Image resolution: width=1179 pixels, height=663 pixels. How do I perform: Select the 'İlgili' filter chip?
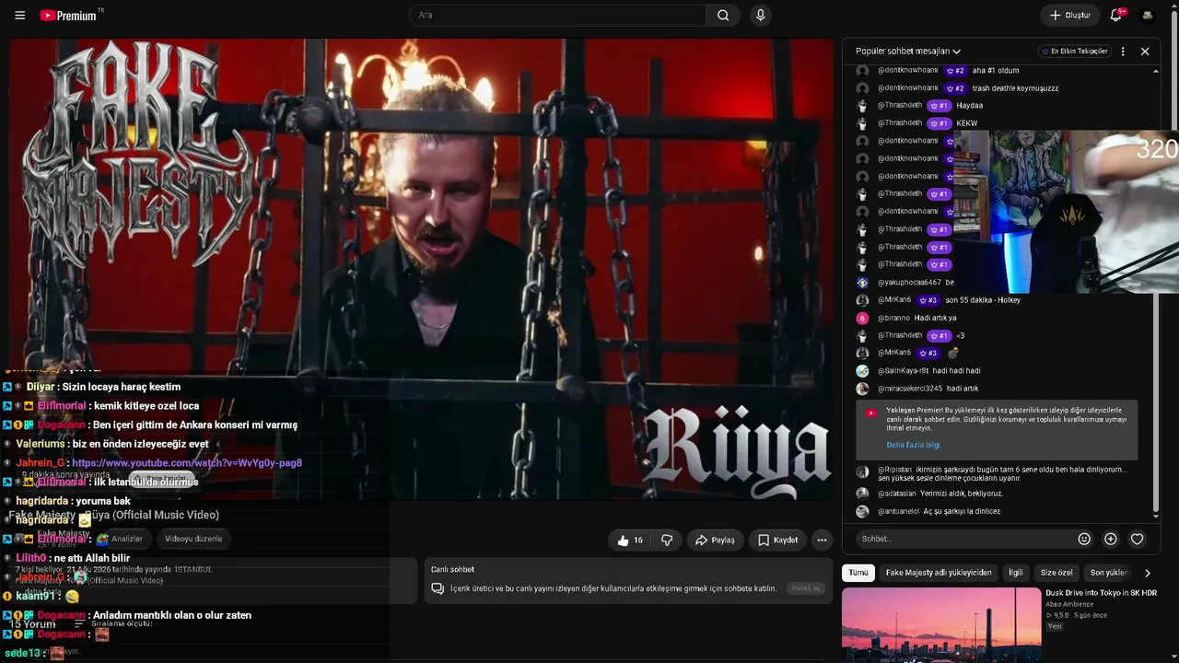click(1015, 573)
